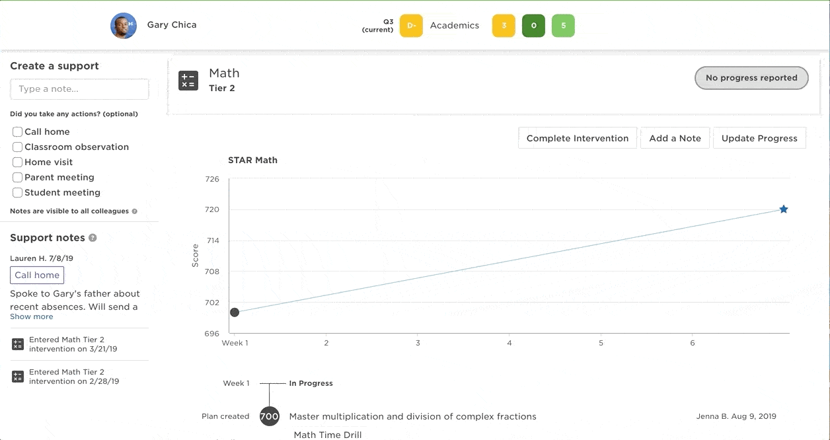
Task: Enable the Classroom observation action
Action: [17, 146]
